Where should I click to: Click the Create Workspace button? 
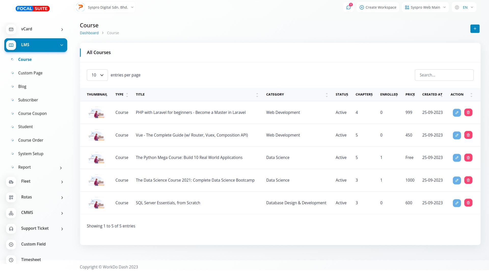click(x=378, y=7)
